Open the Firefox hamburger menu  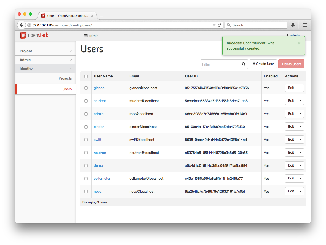[x=304, y=25]
